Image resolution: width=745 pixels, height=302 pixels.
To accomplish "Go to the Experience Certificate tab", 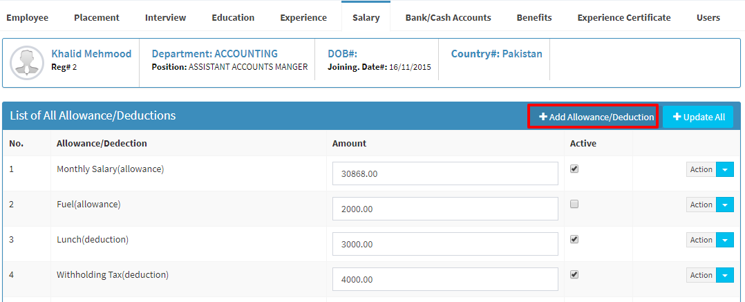I will coord(624,17).
